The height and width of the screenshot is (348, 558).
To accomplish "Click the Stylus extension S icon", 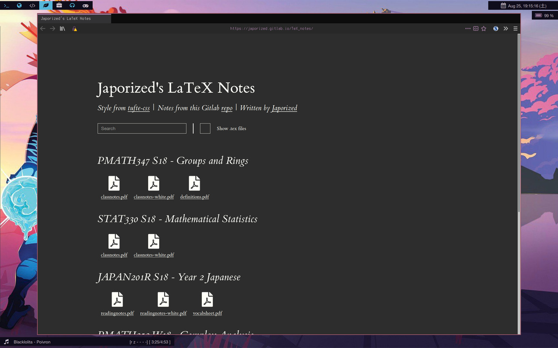I will coord(496,29).
